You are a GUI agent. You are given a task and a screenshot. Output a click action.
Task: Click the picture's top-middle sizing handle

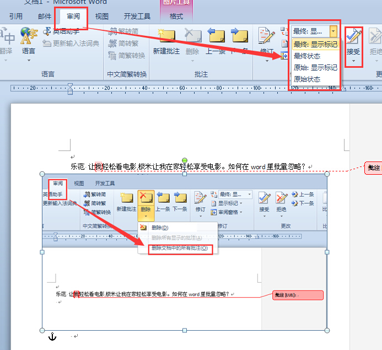pyautogui.click(x=185, y=174)
